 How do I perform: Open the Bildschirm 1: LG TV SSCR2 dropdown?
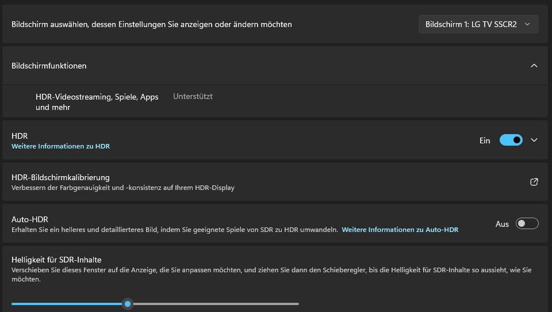coord(478,24)
